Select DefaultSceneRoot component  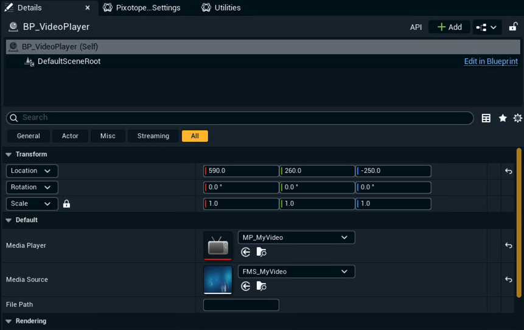(x=69, y=61)
